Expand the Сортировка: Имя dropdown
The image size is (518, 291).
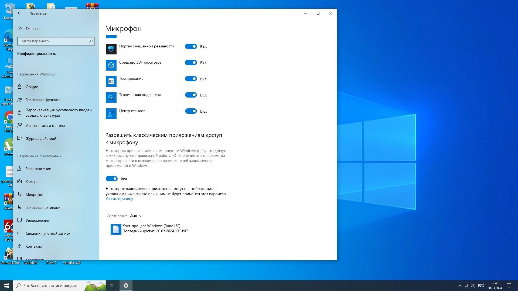click(125, 216)
